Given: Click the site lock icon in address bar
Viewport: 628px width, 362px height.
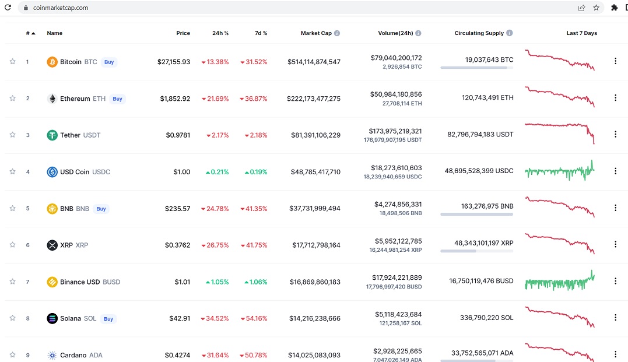Looking at the screenshot, I should [x=26, y=8].
